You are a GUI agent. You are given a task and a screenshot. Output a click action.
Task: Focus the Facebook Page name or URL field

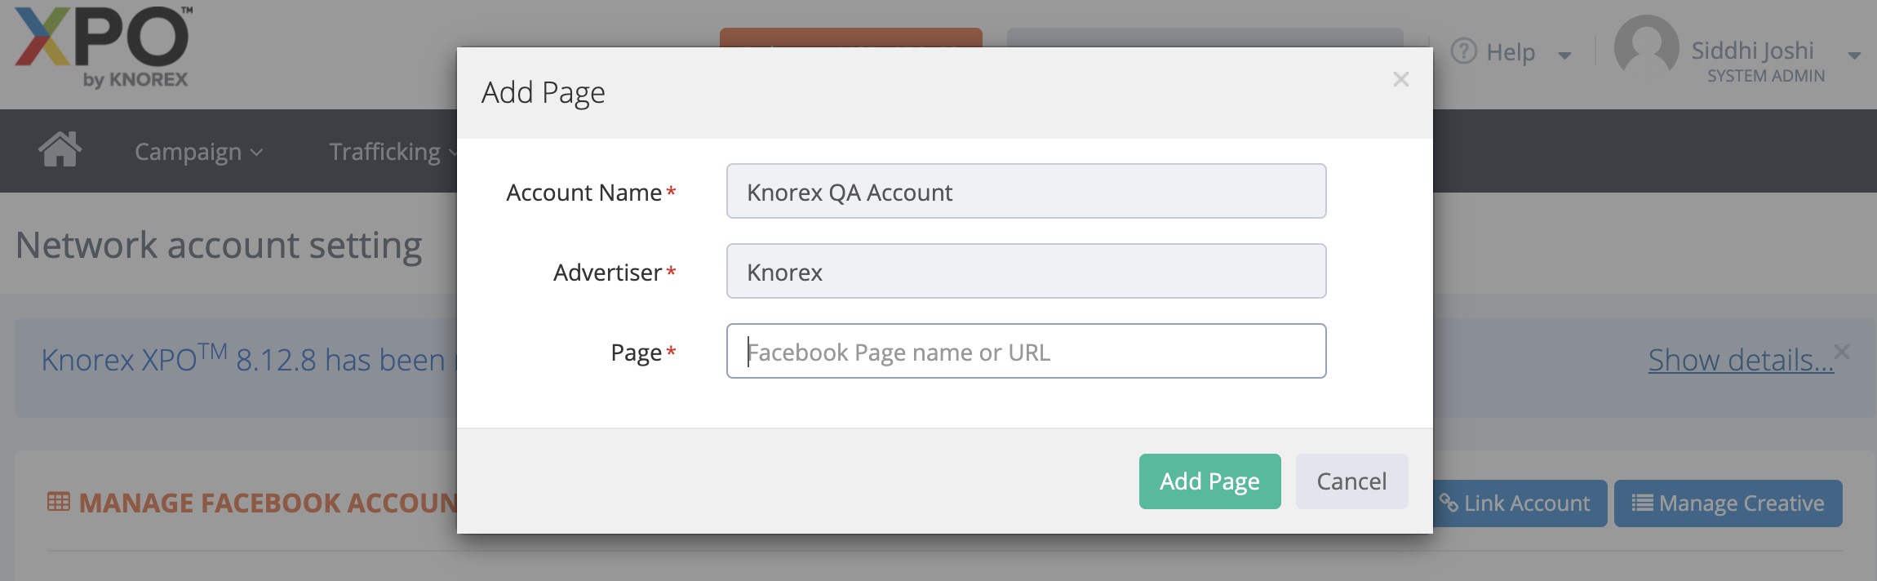1026,351
